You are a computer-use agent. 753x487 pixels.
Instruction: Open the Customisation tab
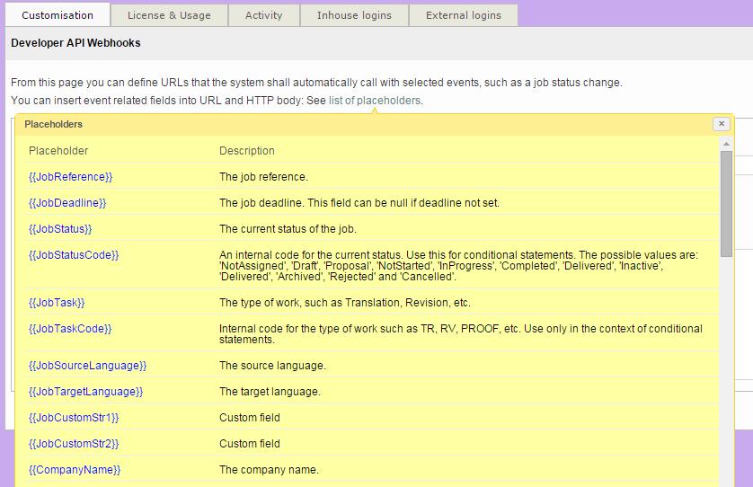click(58, 15)
